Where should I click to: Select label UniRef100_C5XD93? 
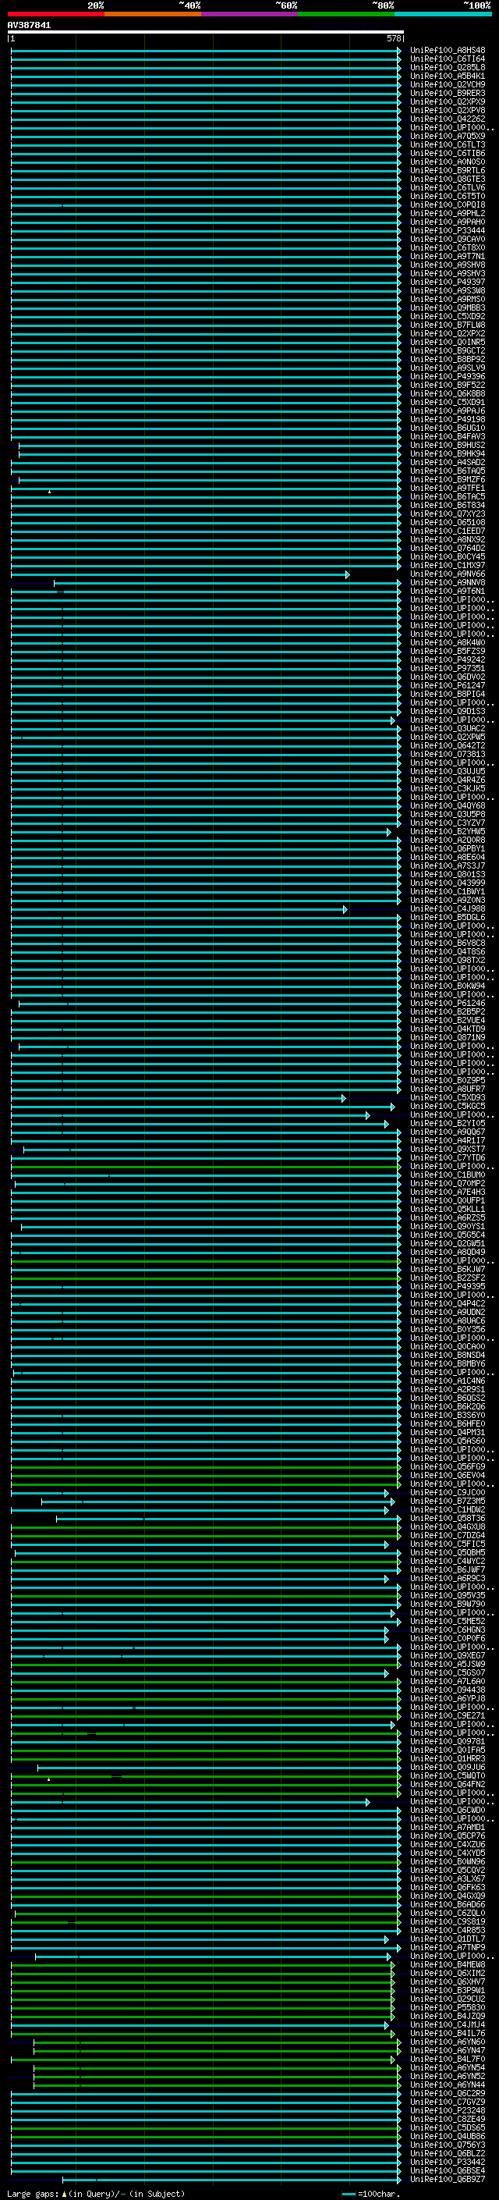click(x=448, y=1097)
